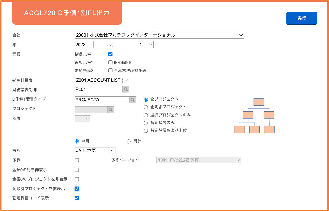Select the 選択プロジェクトのみ radio option
Viewport: 329px width, 211px height.
146,115
